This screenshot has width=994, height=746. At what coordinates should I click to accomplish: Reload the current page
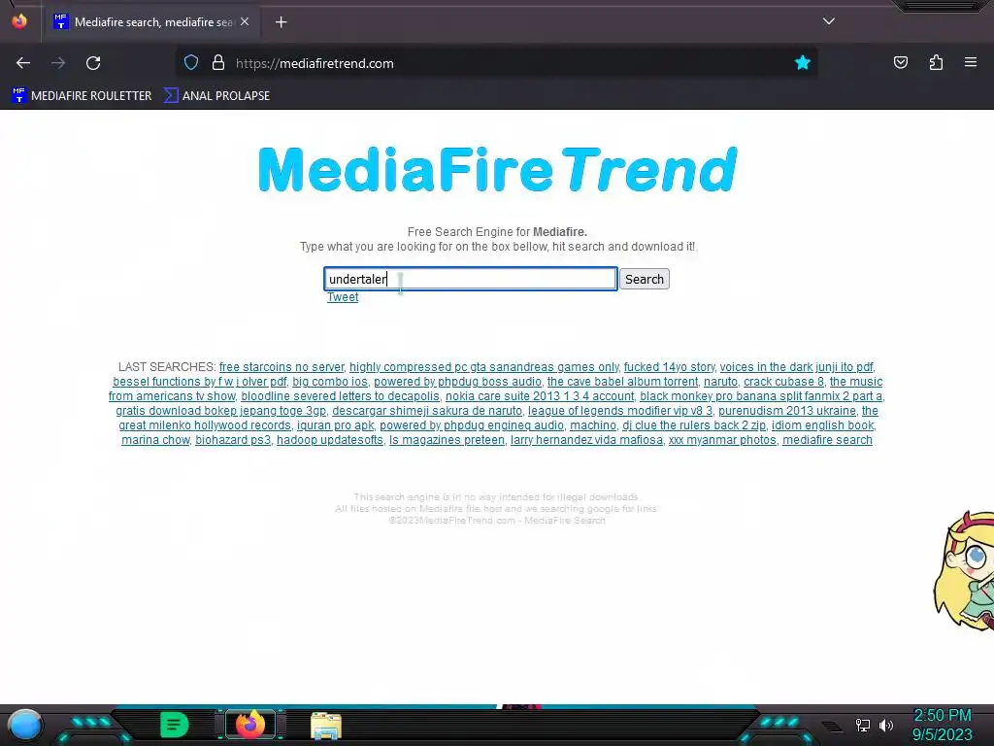(x=93, y=63)
